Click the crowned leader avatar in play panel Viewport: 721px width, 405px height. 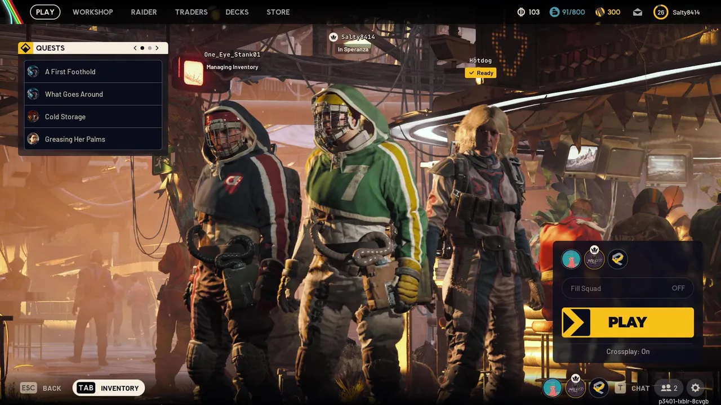click(594, 259)
